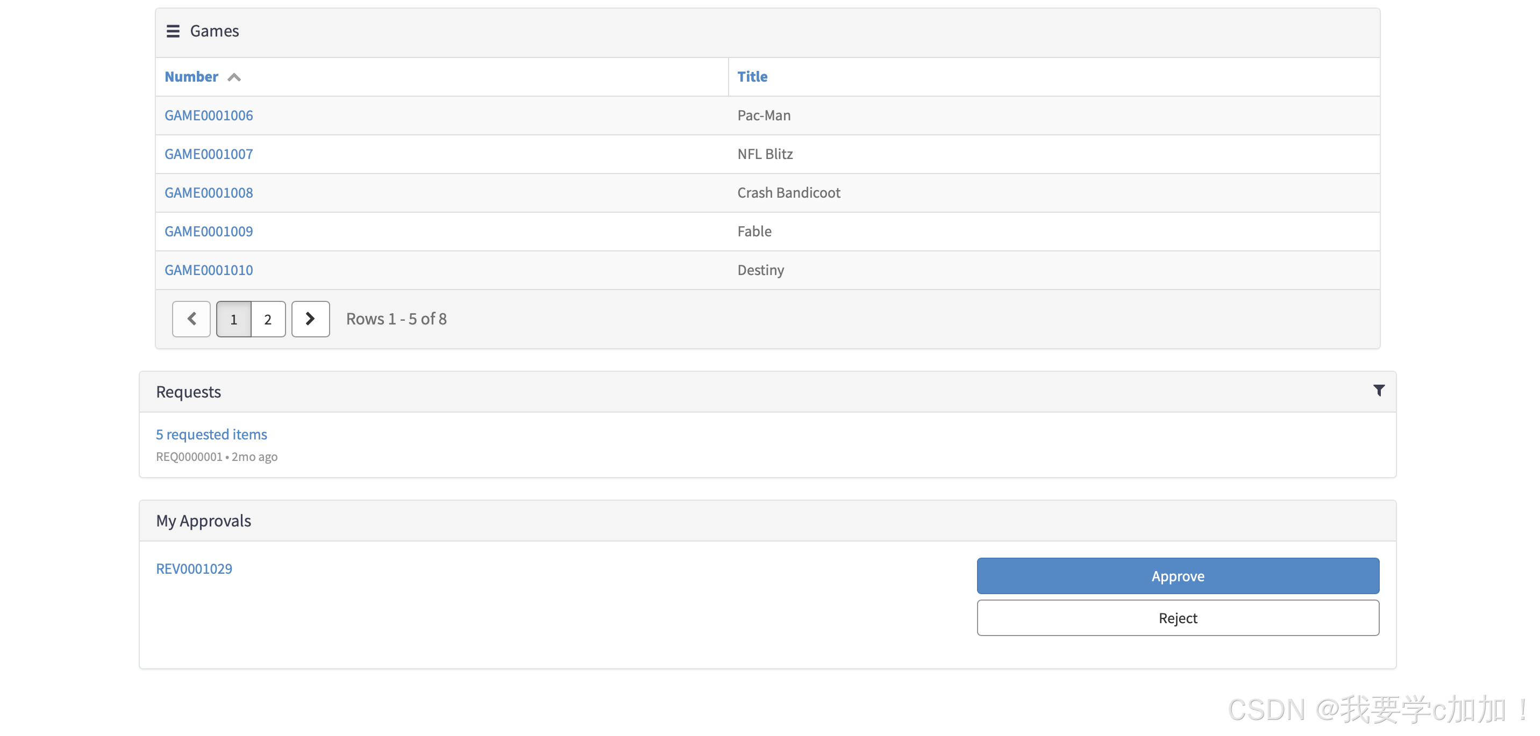
Task: Click the Destiny title cell
Action: (x=760, y=270)
